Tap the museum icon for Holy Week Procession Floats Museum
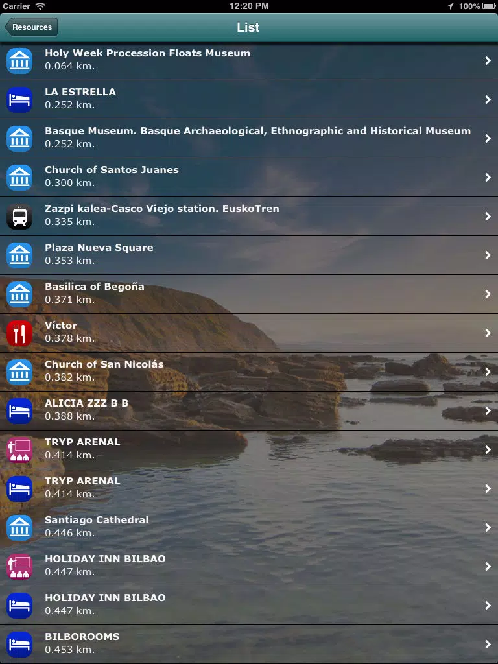 19,60
